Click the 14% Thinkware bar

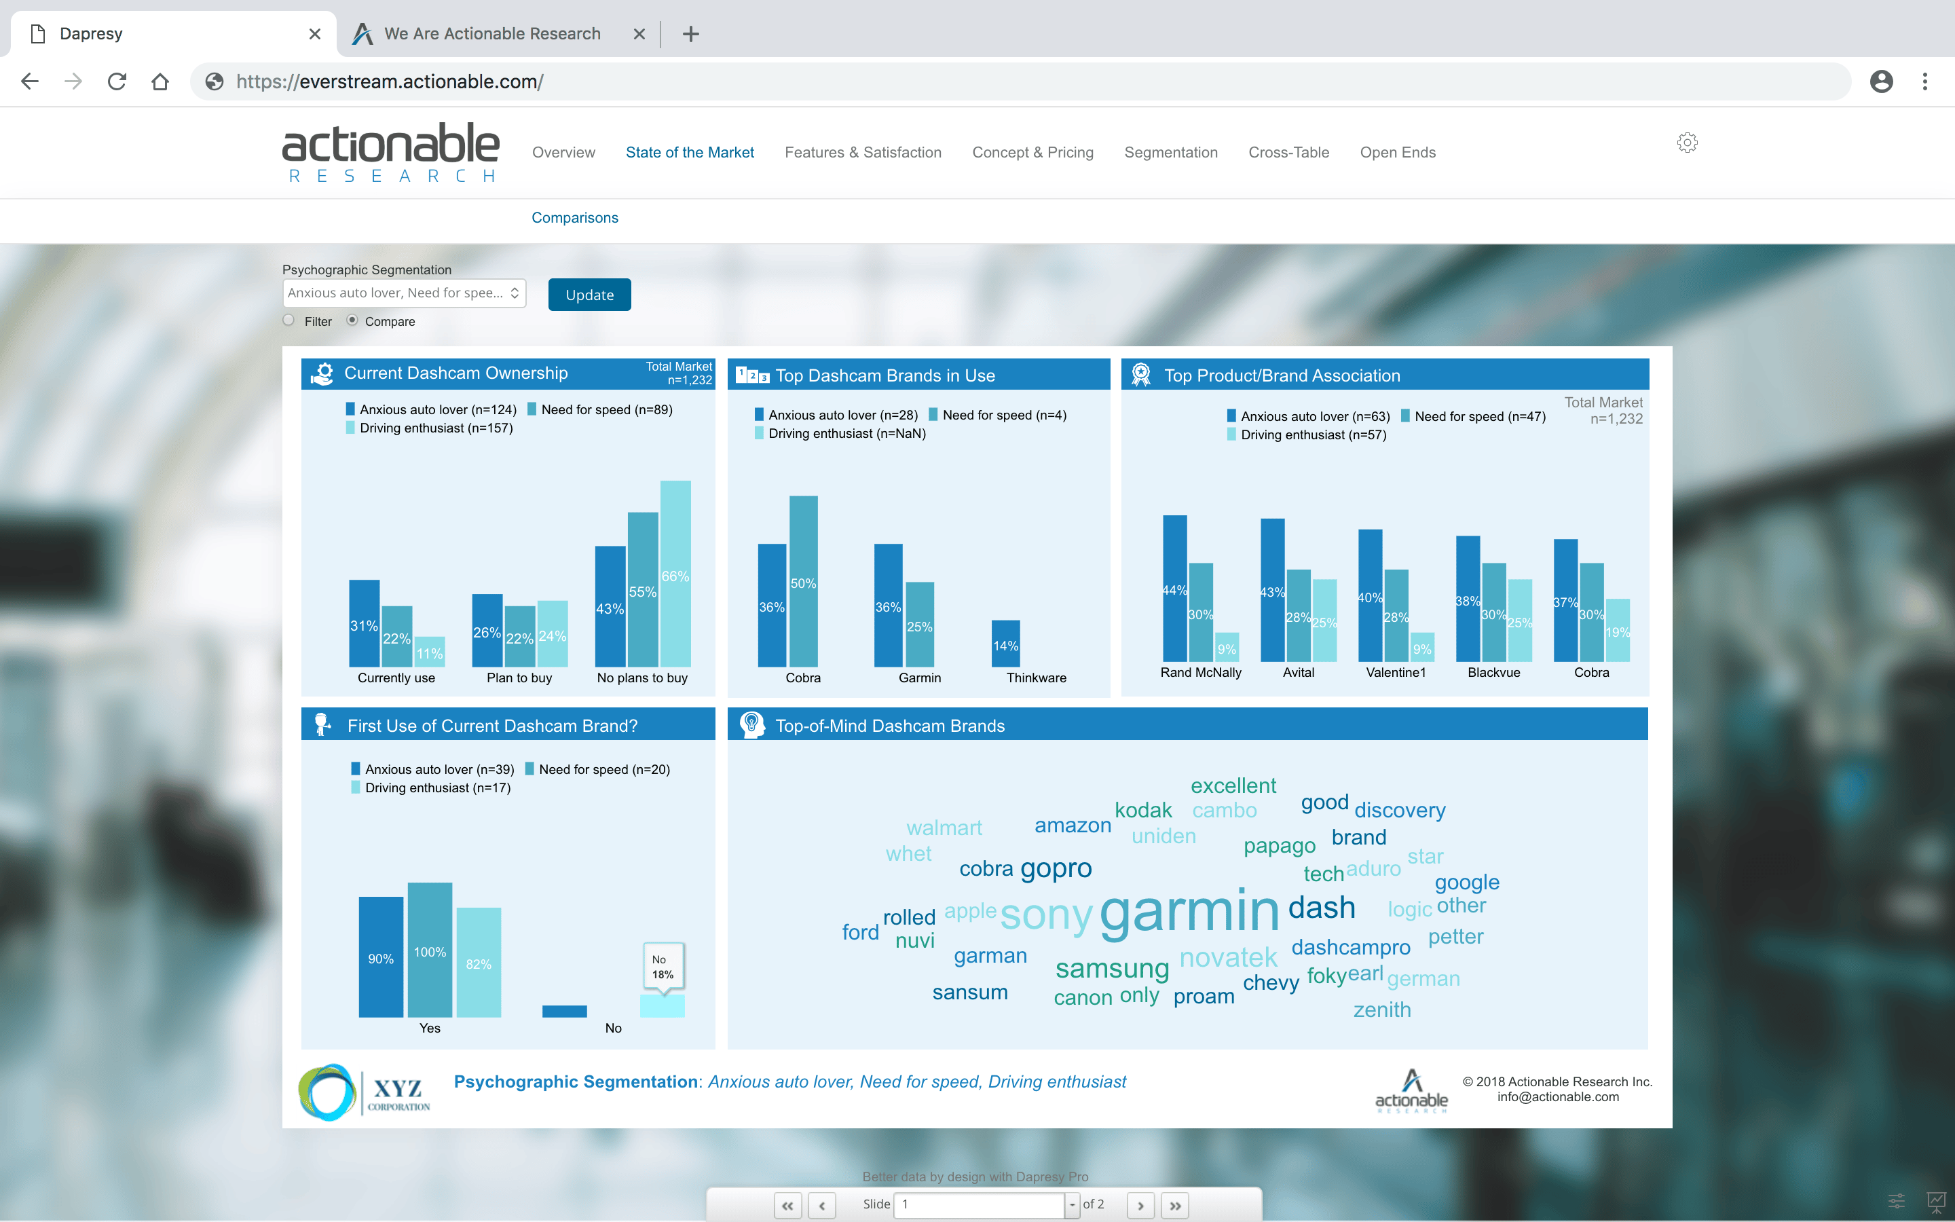[x=1006, y=644]
